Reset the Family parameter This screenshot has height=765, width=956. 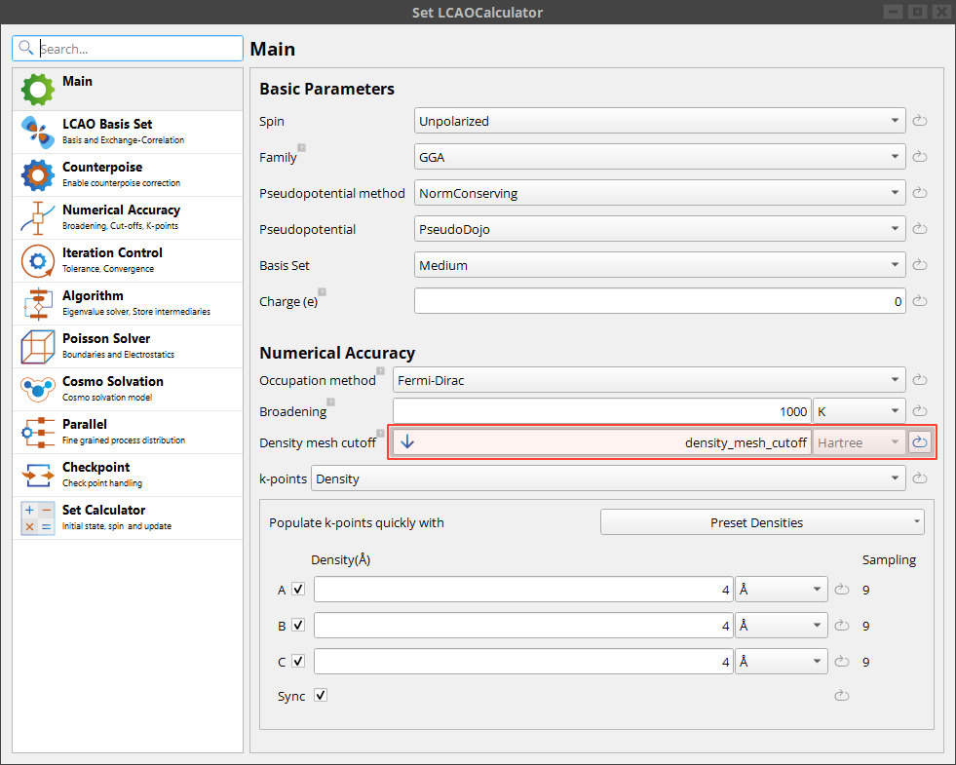click(919, 157)
